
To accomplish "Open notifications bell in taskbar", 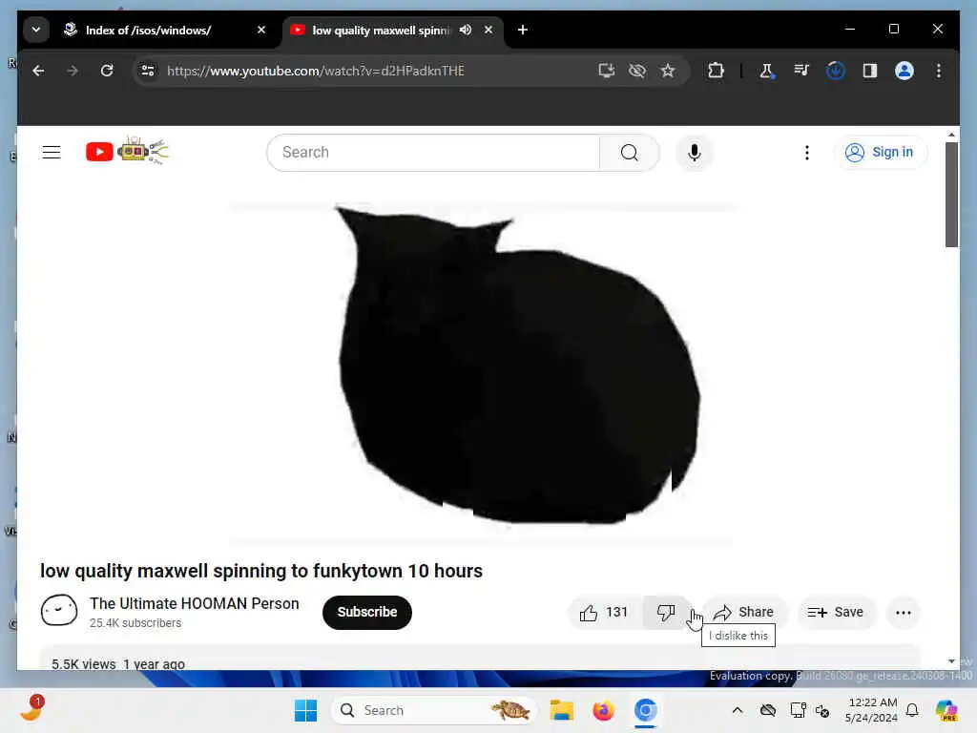I will [x=912, y=710].
